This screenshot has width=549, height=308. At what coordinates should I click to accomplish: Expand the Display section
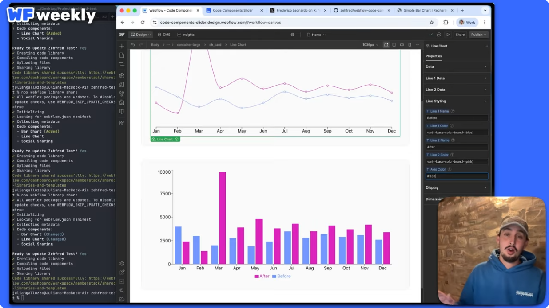[456, 188]
